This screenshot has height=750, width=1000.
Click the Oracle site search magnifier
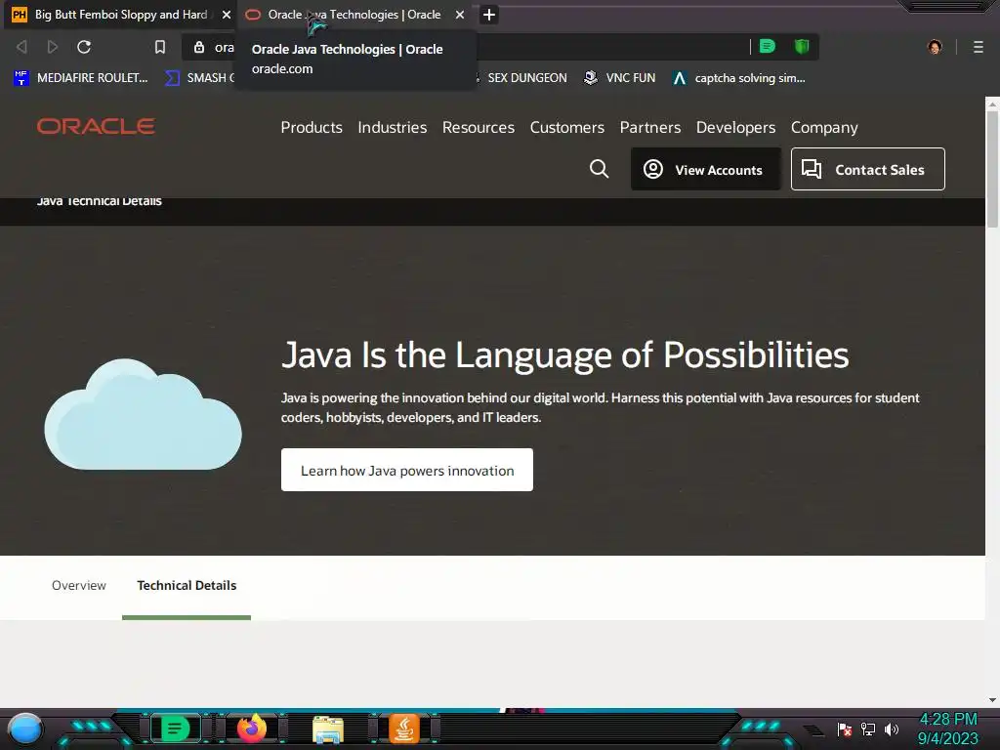(x=599, y=169)
